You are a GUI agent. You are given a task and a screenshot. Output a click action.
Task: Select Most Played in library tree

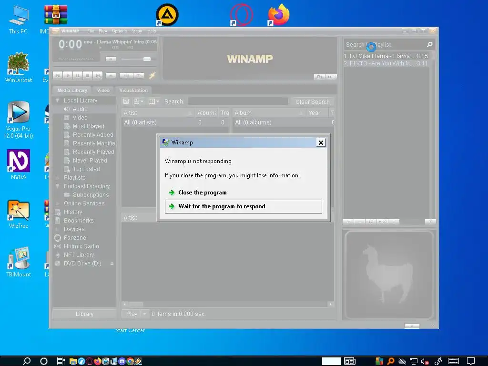click(x=88, y=126)
